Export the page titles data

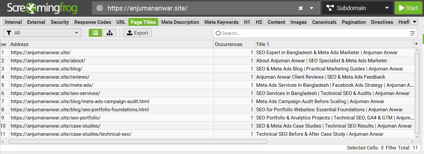pos(137,33)
